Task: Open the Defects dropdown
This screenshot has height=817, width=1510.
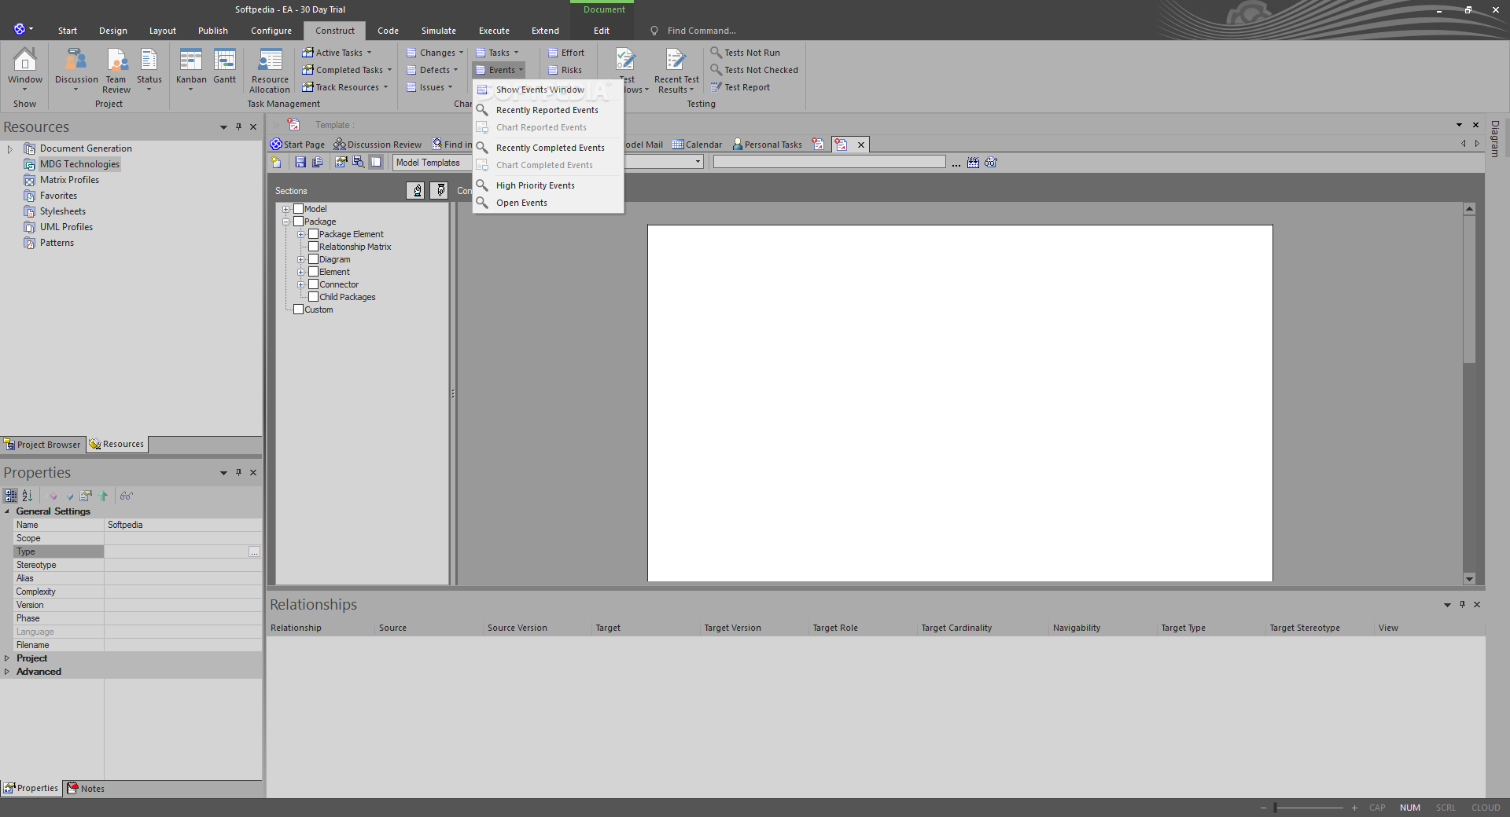Action: 432,70
